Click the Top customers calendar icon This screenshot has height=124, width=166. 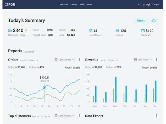click(x=56, y=116)
